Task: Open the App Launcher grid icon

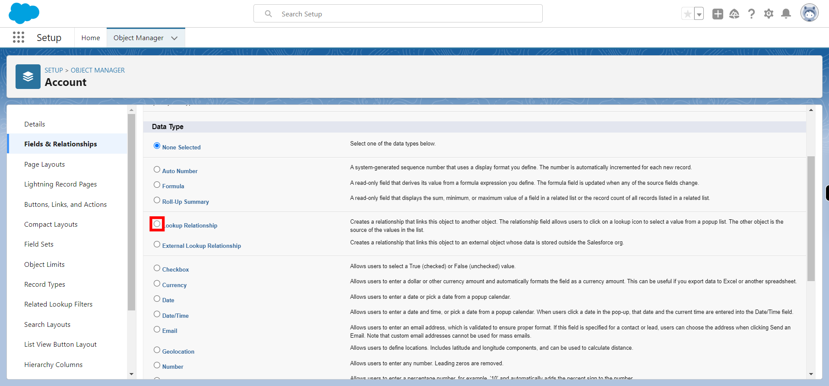Action: click(19, 38)
